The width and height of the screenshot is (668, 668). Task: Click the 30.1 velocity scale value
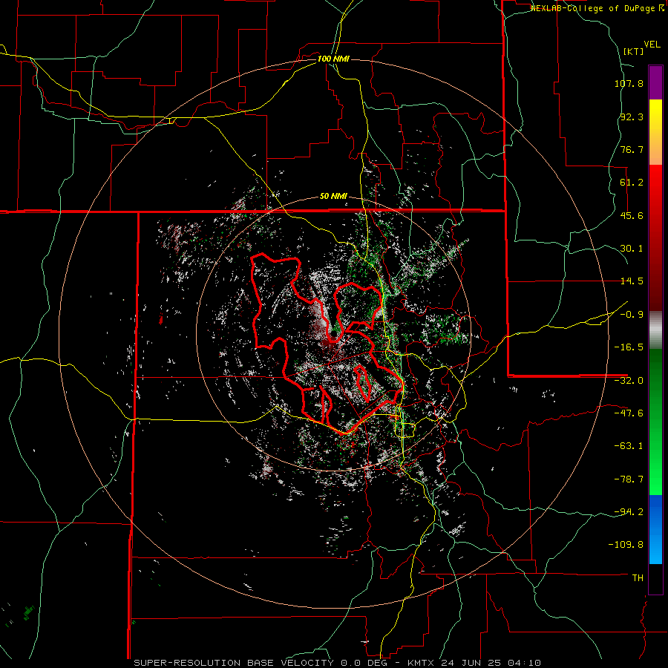click(x=632, y=249)
